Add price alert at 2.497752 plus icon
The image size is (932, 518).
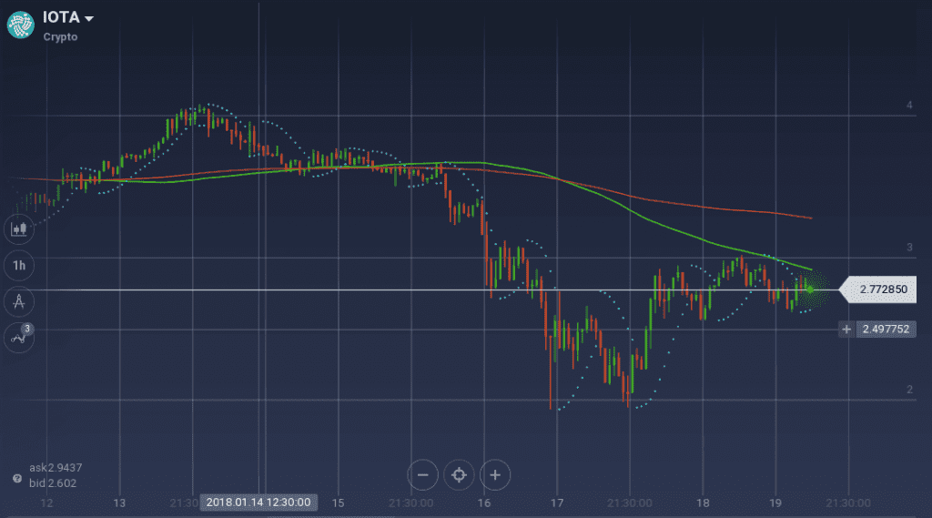pyautogui.click(x=846, y=329)
